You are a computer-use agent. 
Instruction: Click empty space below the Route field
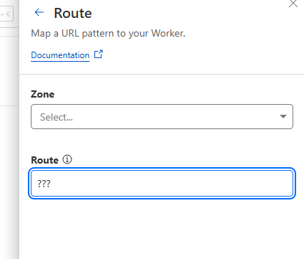pyautogui.click(x=162, y=227)
